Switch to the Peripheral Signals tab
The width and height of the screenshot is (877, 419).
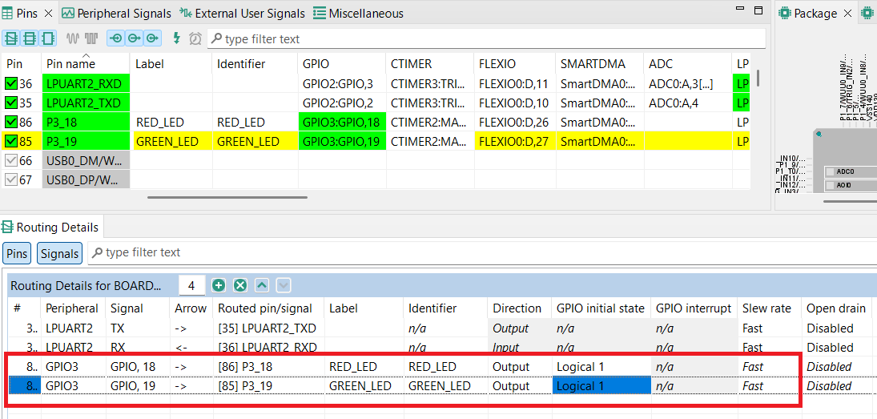(x=116, y=14)
